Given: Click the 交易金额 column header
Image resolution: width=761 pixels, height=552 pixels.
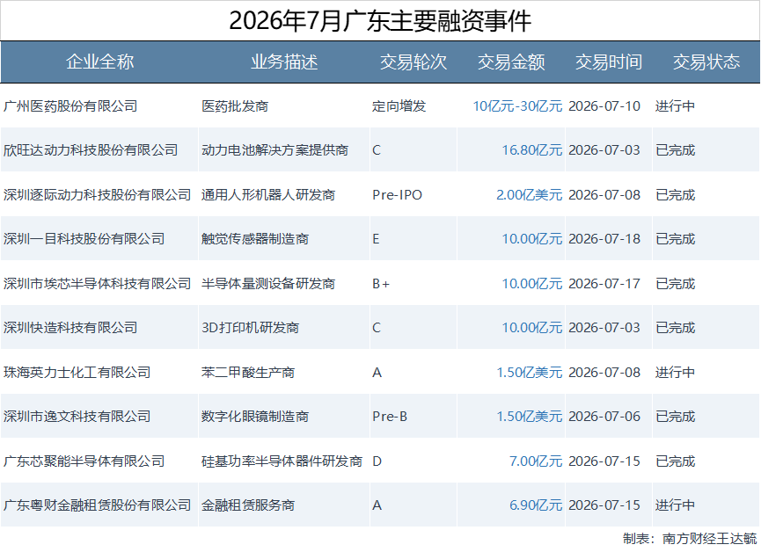Looking at the screenshot, I should [x=511, y=62].
